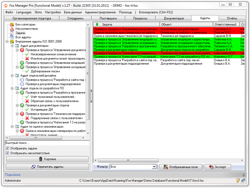Click the 'Без категории' folder icon
This screenshot has width=250, height=188.
tap(12, 24)
